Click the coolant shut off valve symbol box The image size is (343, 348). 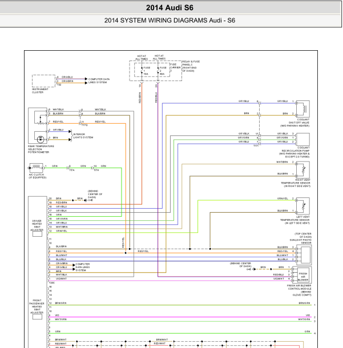[303, 109]
